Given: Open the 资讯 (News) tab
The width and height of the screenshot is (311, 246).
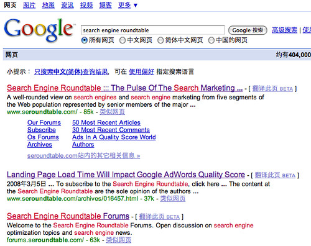Looking at the screenshot, I should tap(67, 5).
